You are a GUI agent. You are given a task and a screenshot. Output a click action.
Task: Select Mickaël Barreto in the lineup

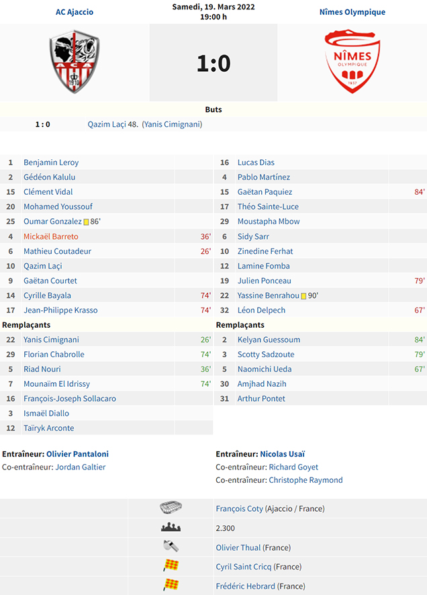(51, 236)
